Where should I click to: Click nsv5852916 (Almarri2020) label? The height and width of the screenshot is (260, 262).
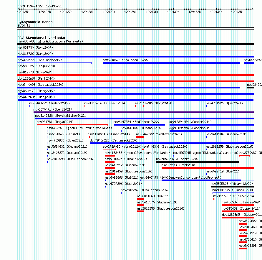(x=177, y=159)
